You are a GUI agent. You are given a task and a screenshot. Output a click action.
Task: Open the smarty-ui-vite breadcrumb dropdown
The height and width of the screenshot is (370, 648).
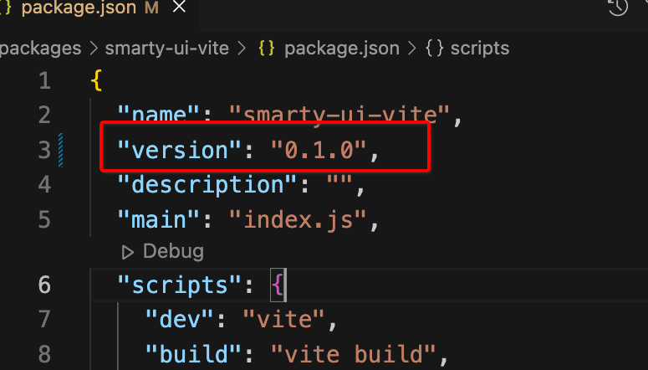click(x=166, y=49)
